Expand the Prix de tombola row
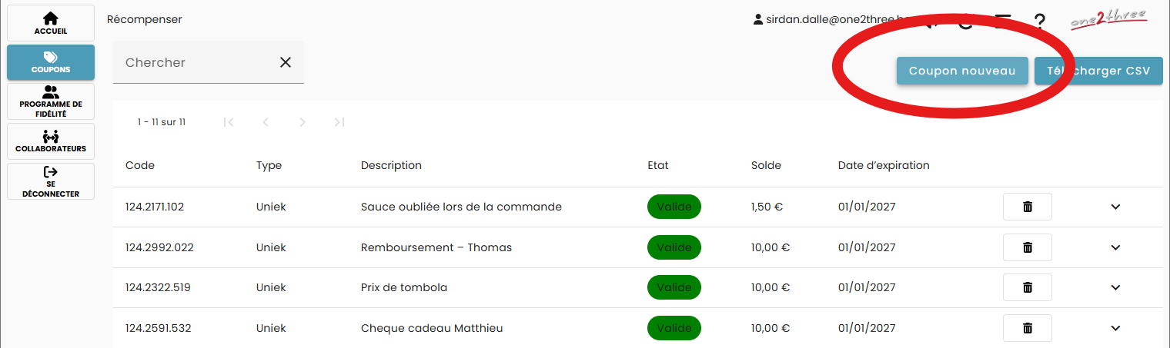Viewport: 1170px width, 348px height. [1115, 287]
